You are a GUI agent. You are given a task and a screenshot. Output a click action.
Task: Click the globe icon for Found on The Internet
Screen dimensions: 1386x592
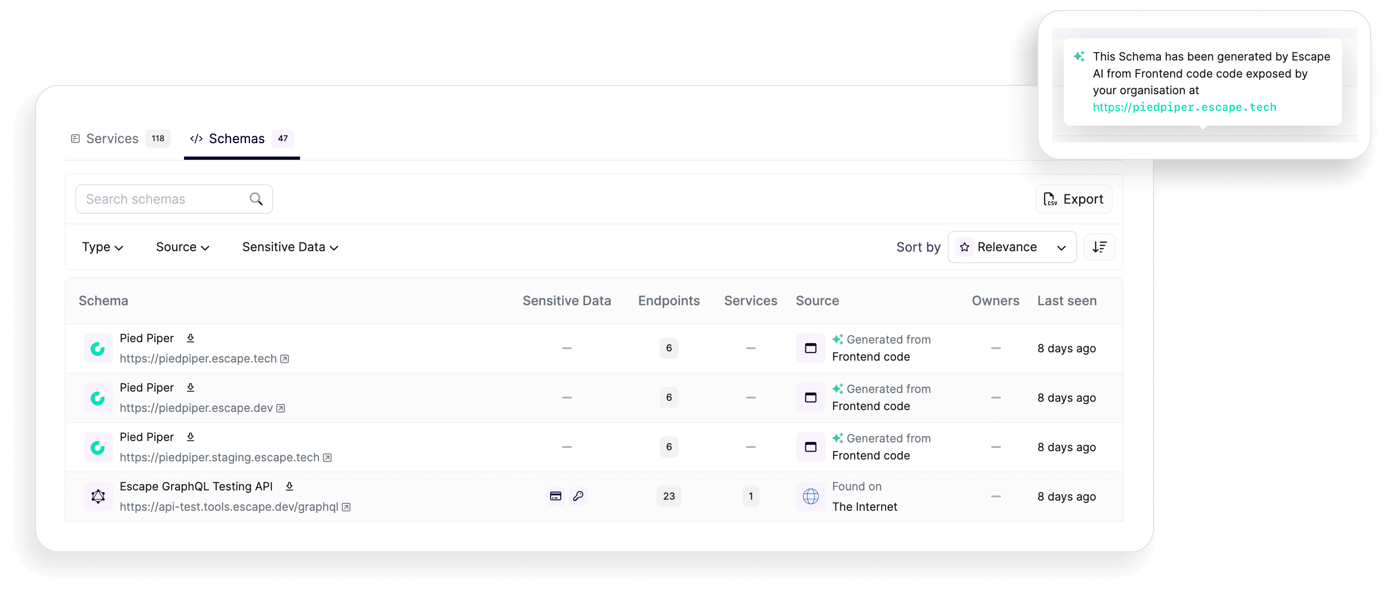[x=811, y=496]
